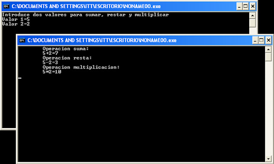Click the 'Operacion multiplicacion:' line
The image size is (274, 164).
(x=81, y=67)
